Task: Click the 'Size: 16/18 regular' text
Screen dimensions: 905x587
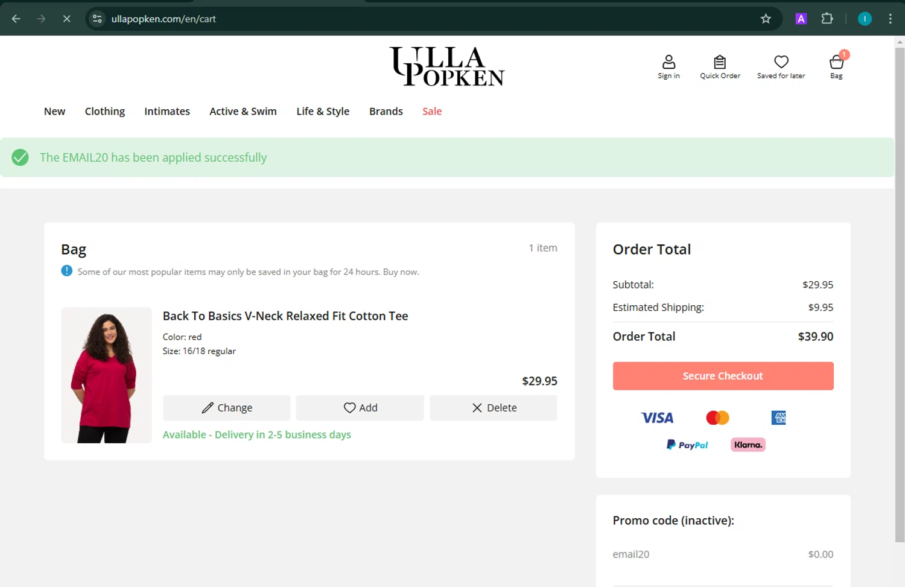Action: [x=199, y=351]
